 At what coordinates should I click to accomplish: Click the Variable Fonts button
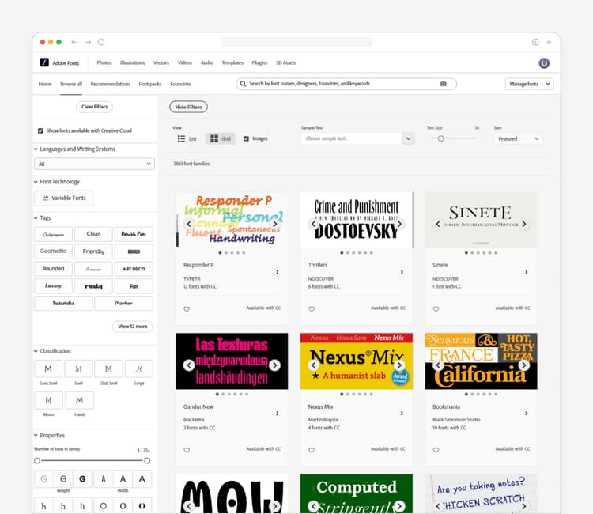pos(64,198)
